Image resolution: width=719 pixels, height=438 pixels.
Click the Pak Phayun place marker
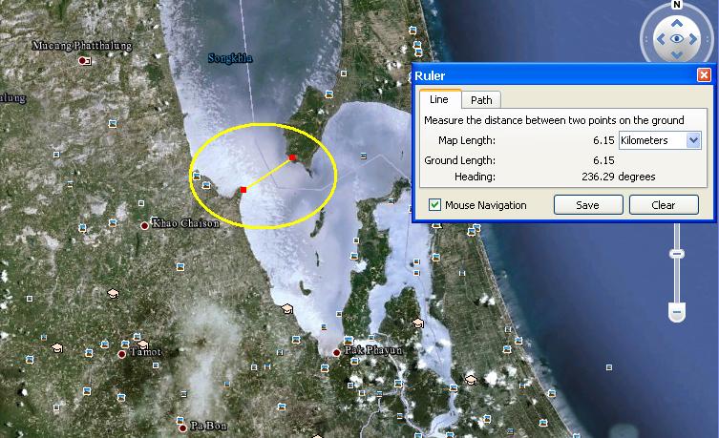click(x=336, y=352)
